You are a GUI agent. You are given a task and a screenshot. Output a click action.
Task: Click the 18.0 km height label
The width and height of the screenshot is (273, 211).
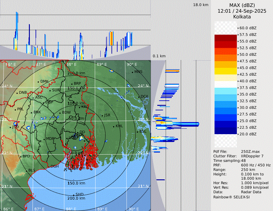coord(201,5)
